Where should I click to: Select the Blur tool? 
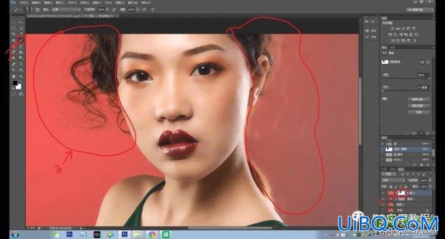click(14, 58)
